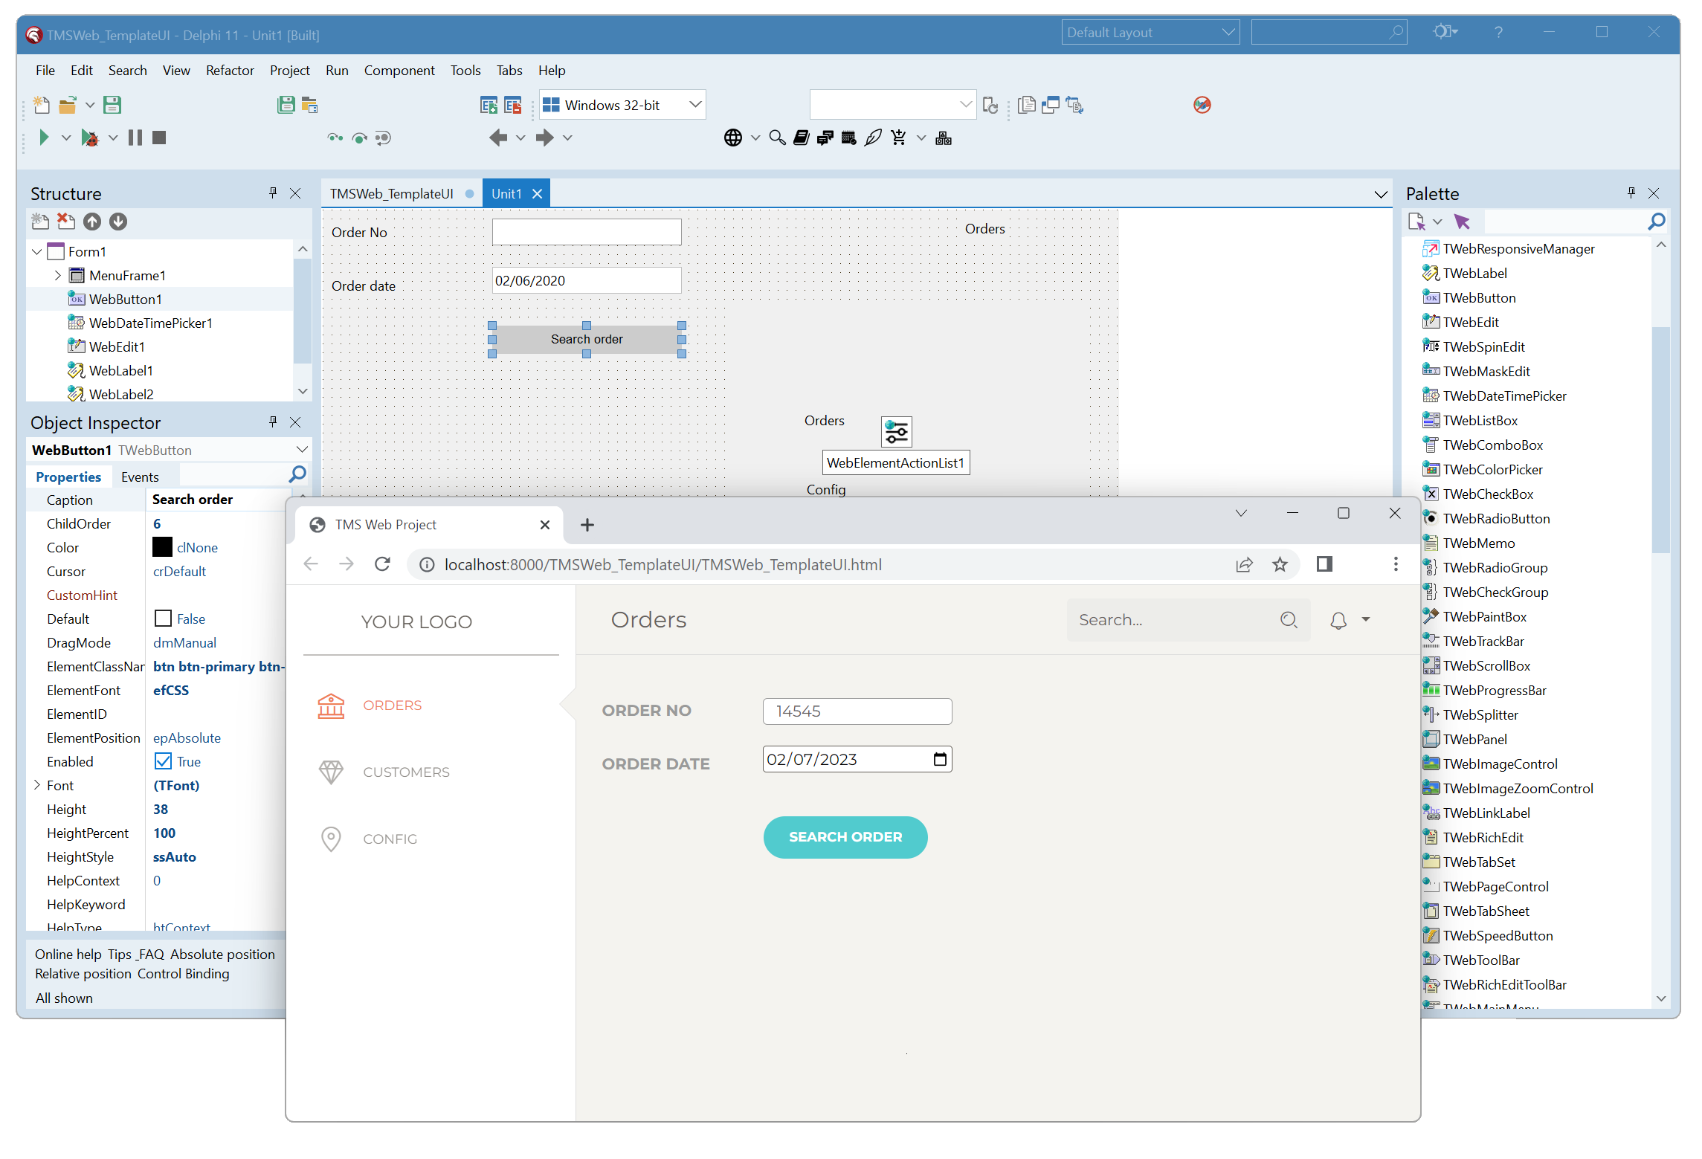This screenshot has width=1702, height=1159.
Task: Switch to the Events tab in the Object Inspector
Action: tap(140, 477)
